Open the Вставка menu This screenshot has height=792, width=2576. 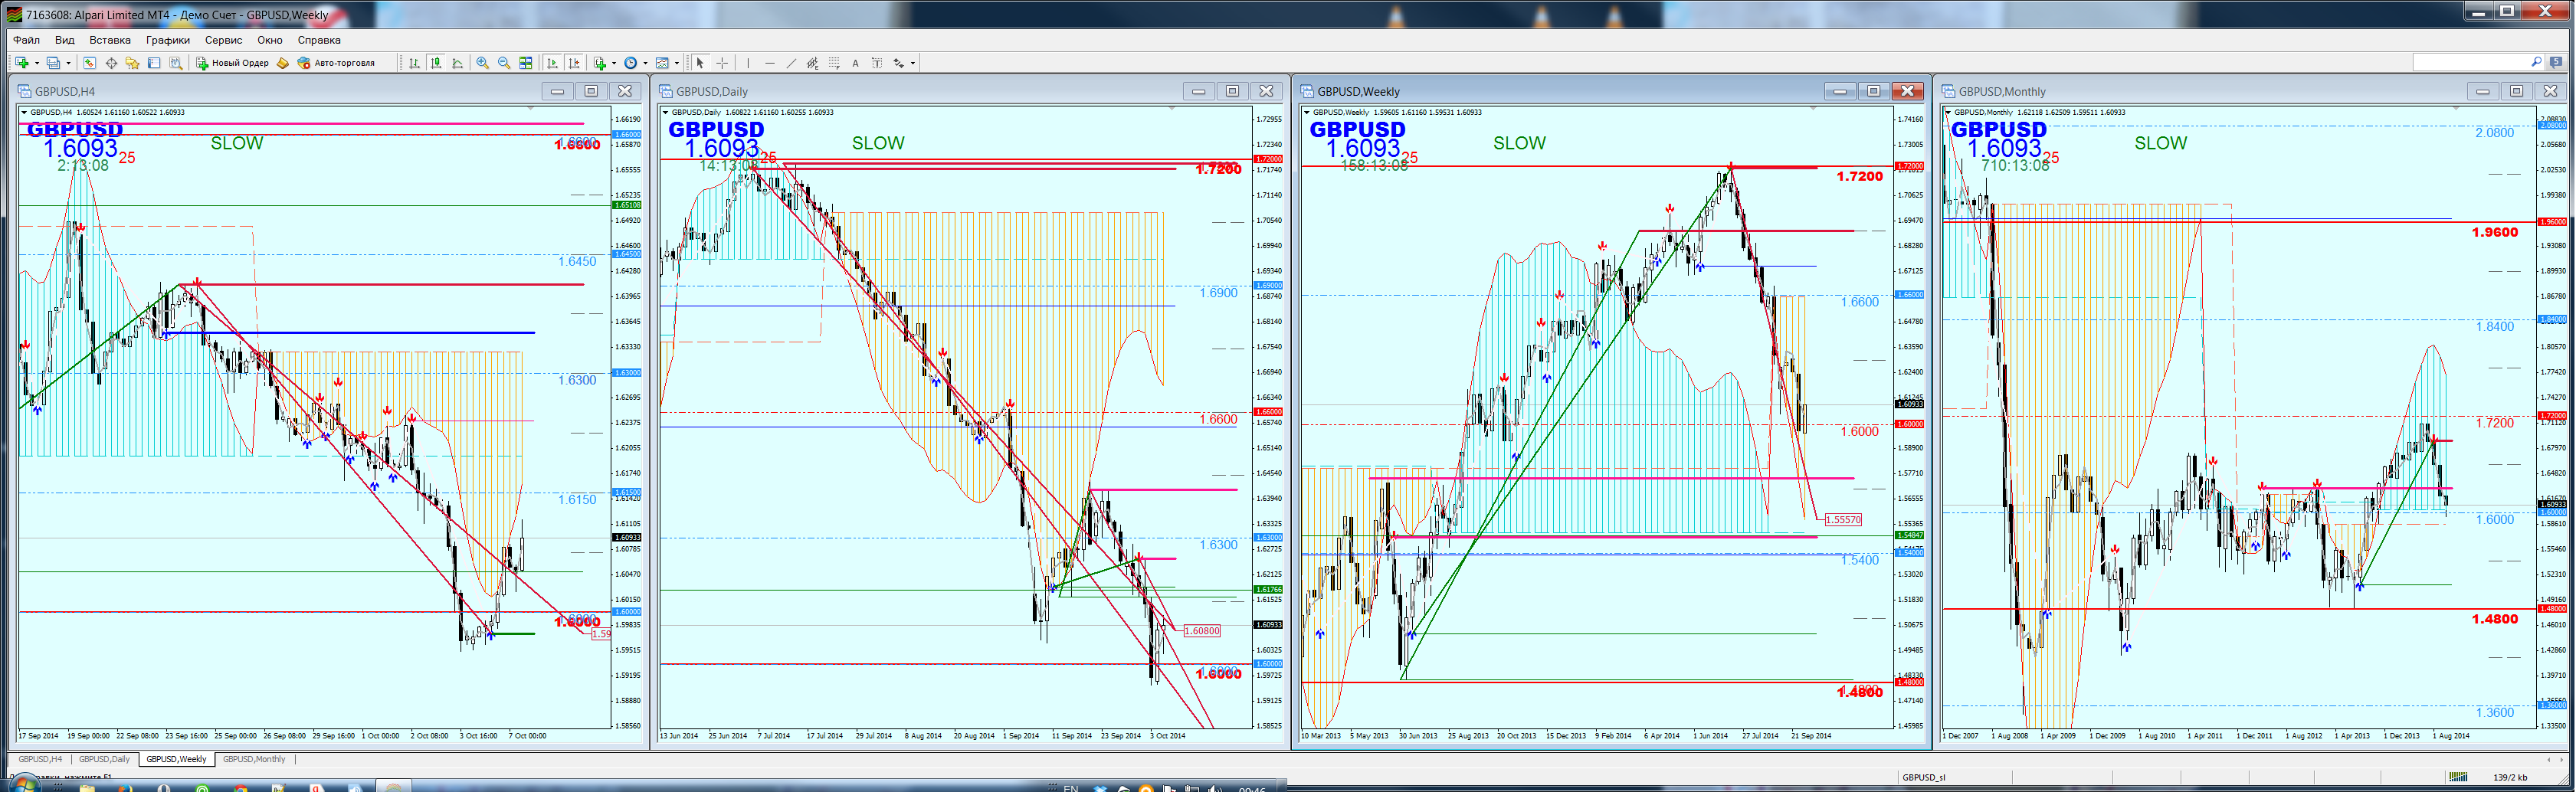point(110,40)
